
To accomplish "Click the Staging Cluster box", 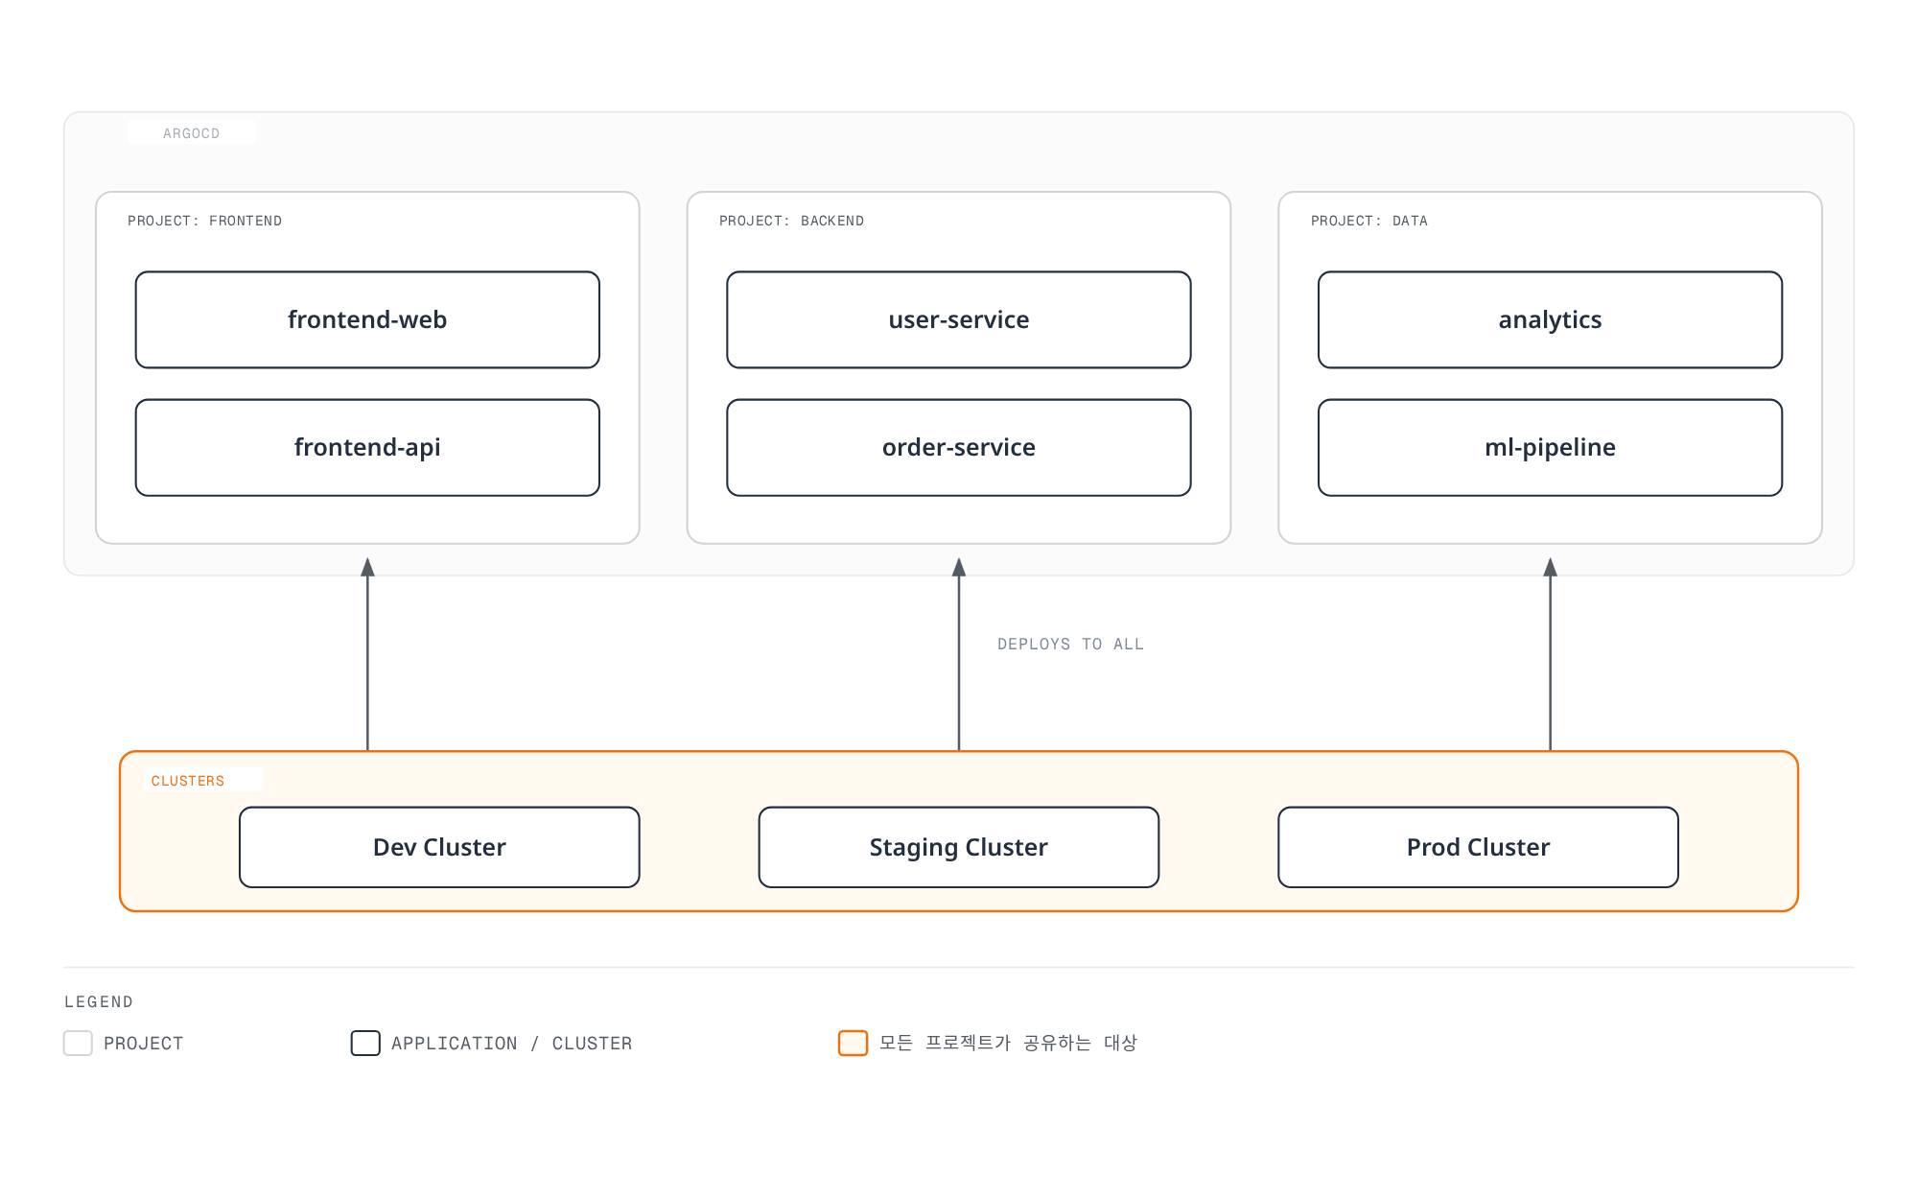I will (x=959, y=847).
